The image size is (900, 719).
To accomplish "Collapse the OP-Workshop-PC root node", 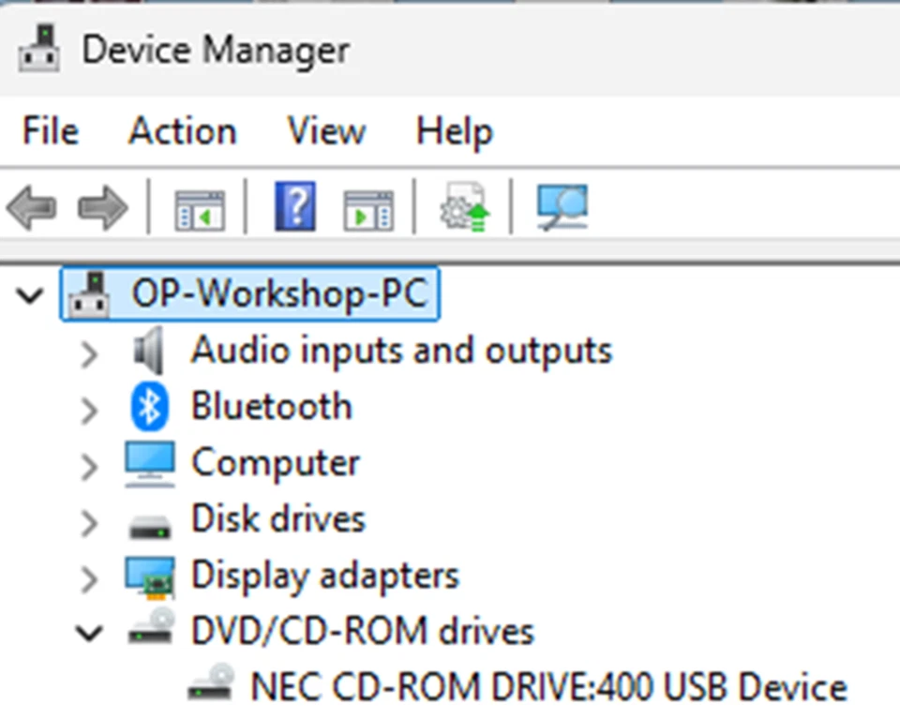I will pyautogui.click(x=28, y=295).
